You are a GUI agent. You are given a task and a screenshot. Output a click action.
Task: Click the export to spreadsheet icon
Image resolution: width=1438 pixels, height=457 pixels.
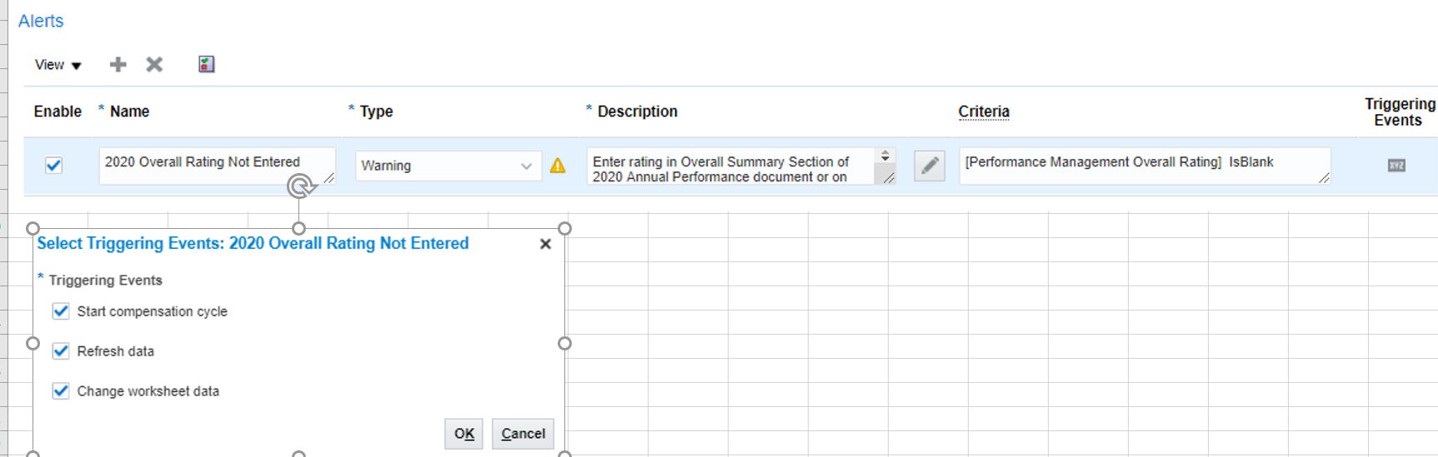[207, 64]
